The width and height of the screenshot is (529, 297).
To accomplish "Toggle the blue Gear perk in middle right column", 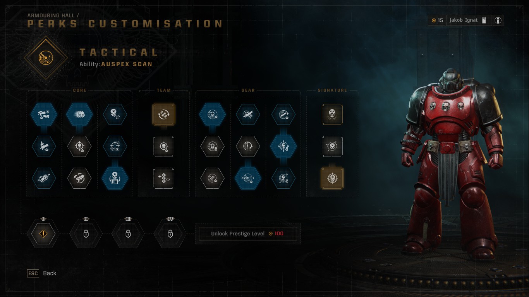I will point(283,146).
